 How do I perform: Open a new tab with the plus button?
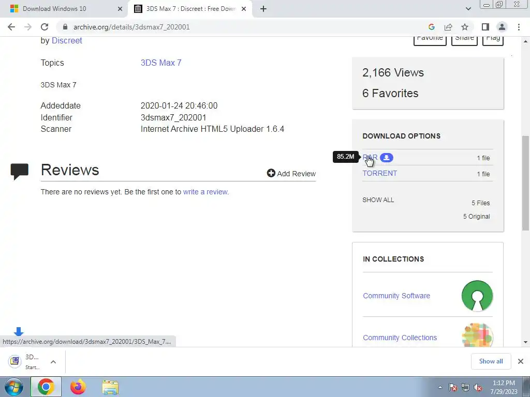pos(263,9)
